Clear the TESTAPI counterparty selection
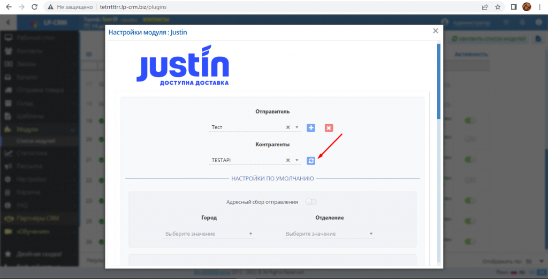This screenshot has width=548, height=279. (288, 160)
